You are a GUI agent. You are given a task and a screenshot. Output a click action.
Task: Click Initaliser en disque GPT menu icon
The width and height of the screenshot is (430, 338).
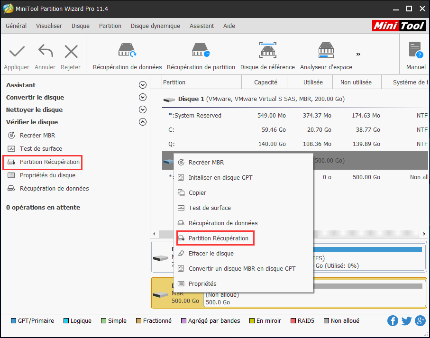pos(181,177)
